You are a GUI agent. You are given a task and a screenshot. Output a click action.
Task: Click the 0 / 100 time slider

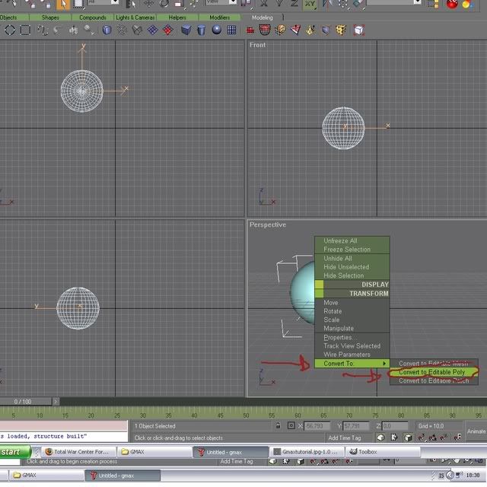[23, 401]
